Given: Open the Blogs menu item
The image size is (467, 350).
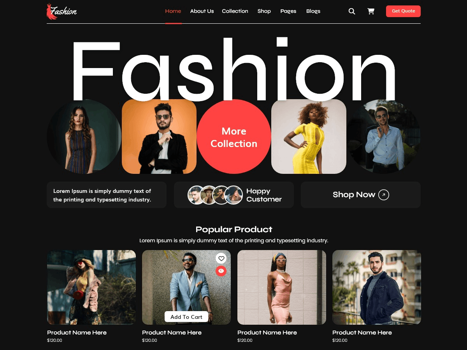Looking at the screenshot, I should (x=313, y=11).
